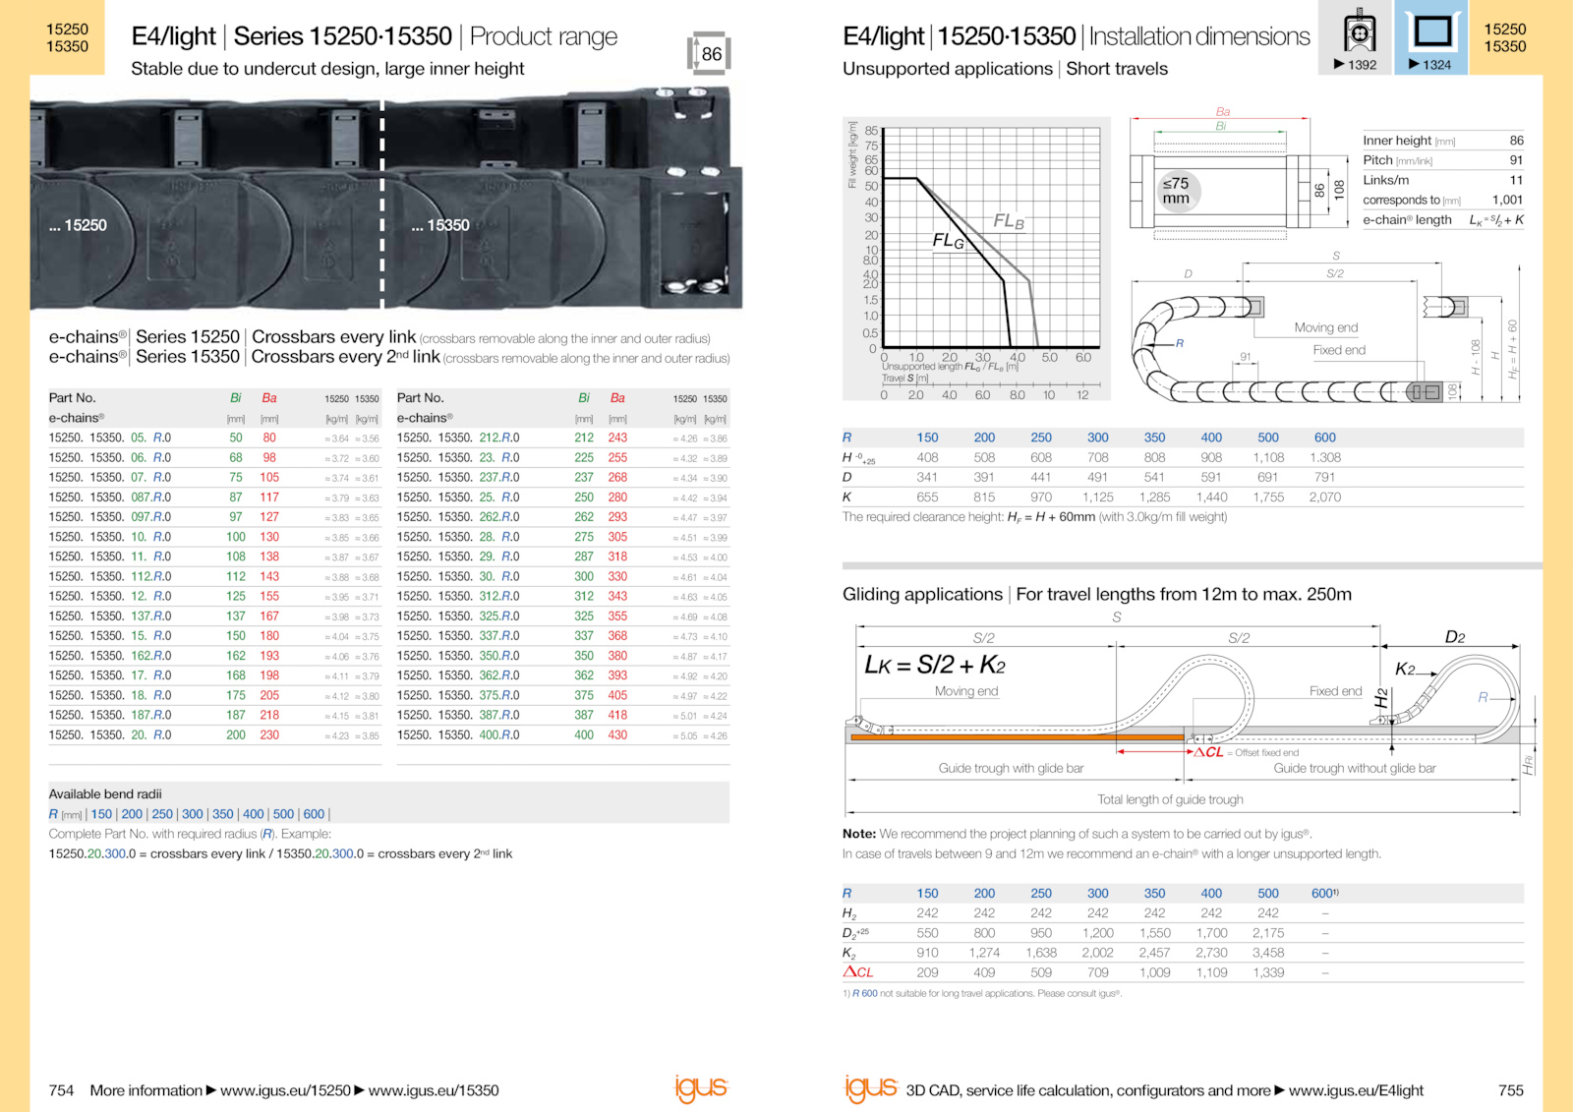Click the H value 408 for R 150

tap(927, 458)
